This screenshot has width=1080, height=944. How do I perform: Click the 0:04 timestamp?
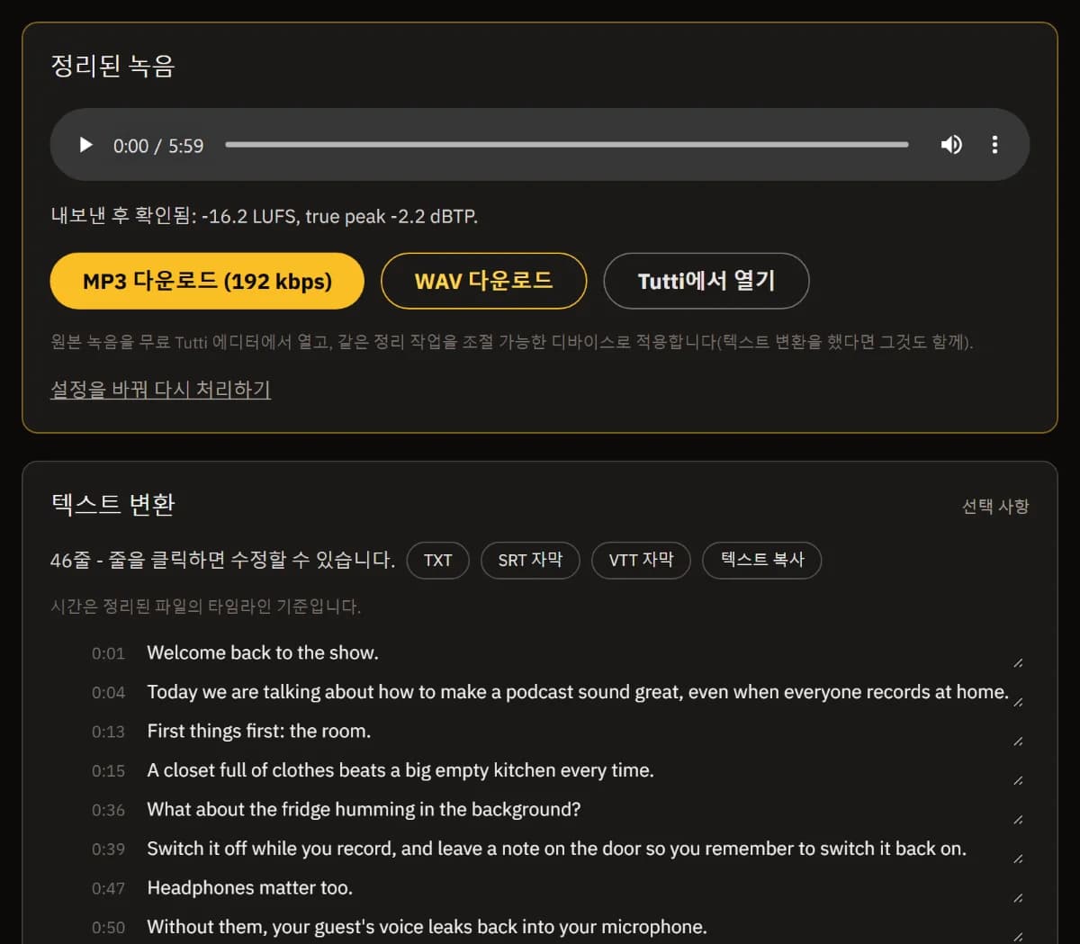(108, 692)
